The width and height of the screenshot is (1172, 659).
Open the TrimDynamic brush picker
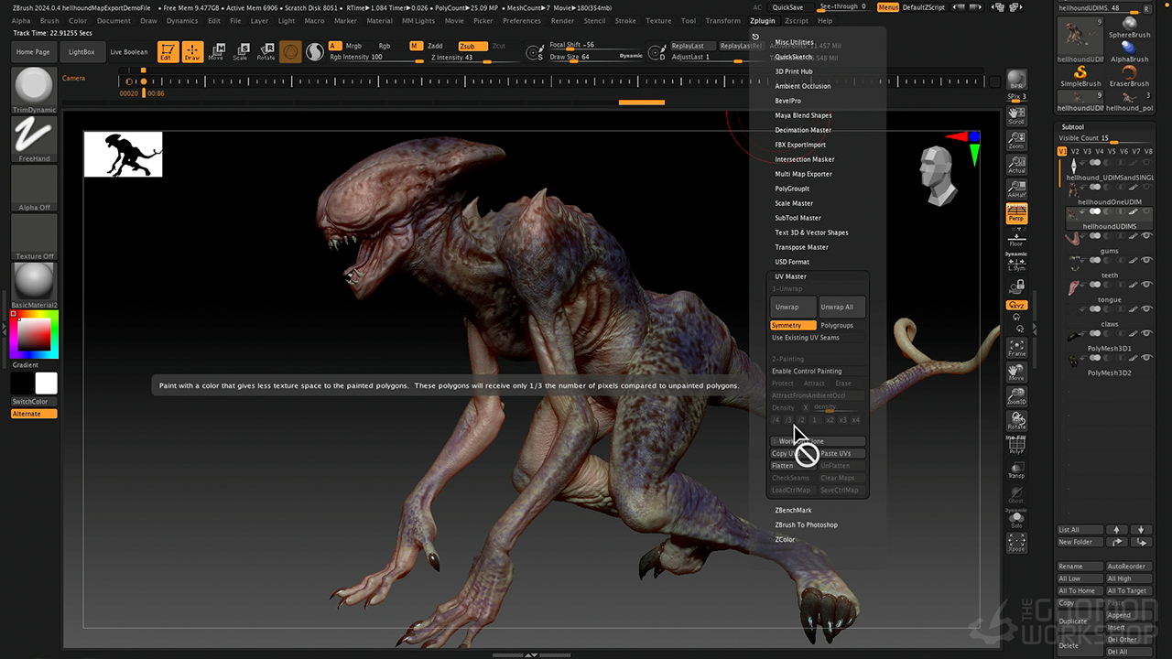(x=34, y=90)
